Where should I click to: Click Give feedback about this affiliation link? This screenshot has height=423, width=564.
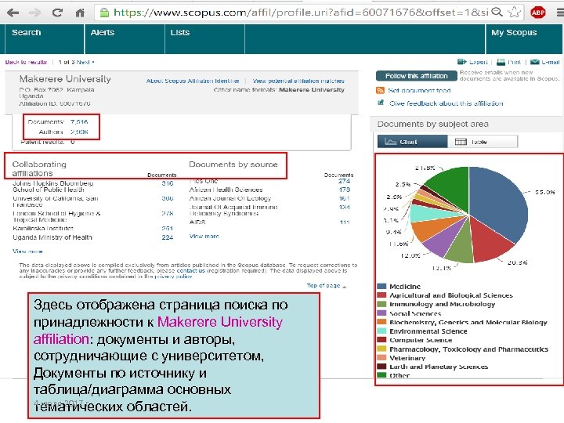click(x=446, y=103)
